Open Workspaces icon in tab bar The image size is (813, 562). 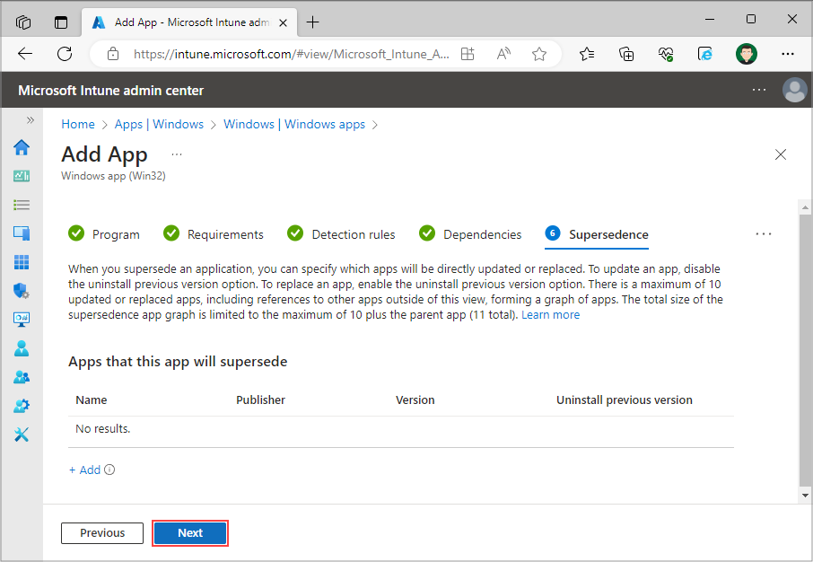click(x=23, y=22)
